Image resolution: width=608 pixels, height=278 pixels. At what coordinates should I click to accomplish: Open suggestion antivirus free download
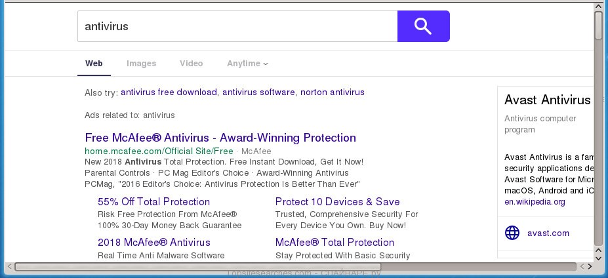point(169,92)
